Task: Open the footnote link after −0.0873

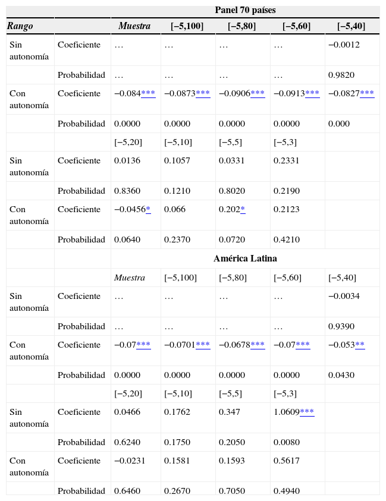Action: 203,94
